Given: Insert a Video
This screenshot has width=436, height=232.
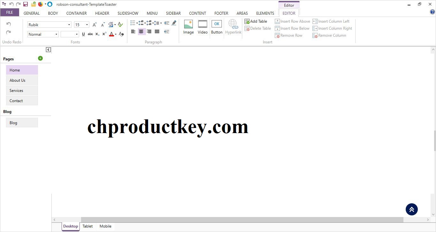Looking at the screenshot, I should pos(203,27).
